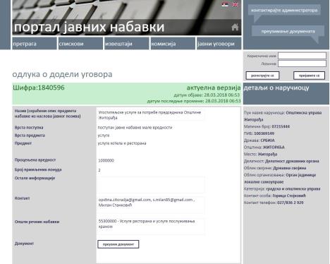Click the Општина ЖИТОРАЂА text
Image resolution: width=330 pixels, height=264 pixels.
click(264, 148)
